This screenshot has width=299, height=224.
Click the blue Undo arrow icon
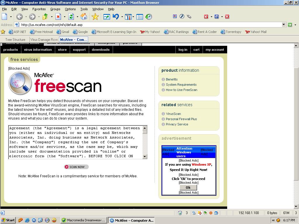(x=116, y=17)
